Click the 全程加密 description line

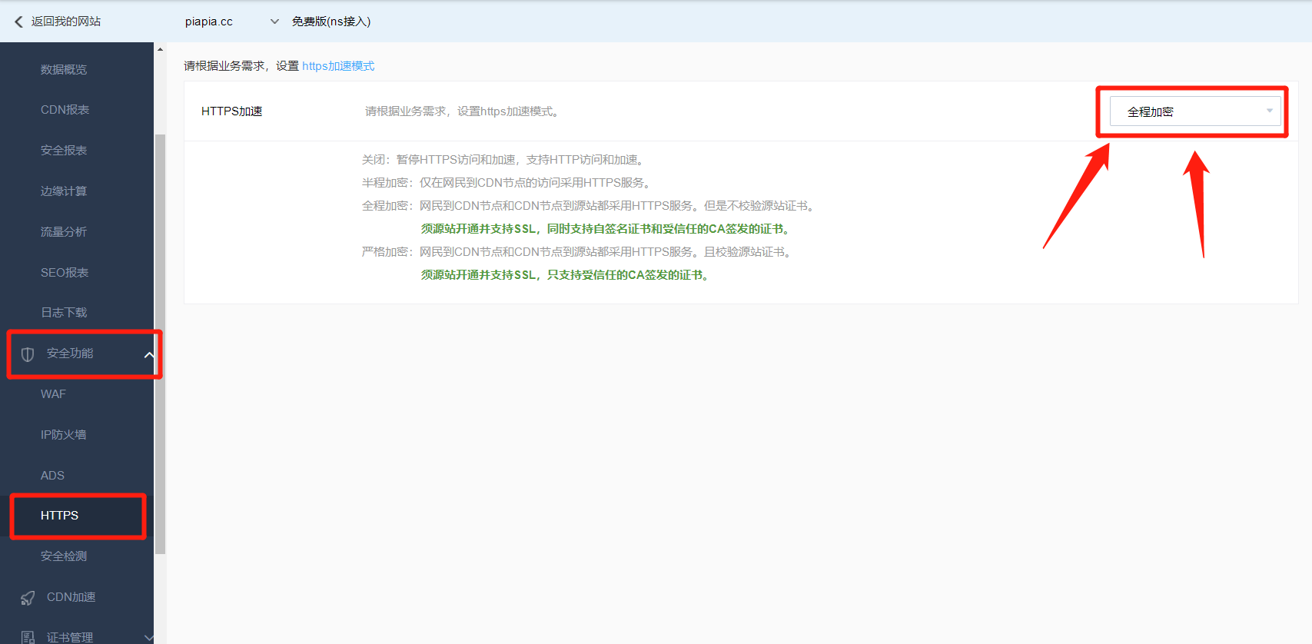pos(590,206)
